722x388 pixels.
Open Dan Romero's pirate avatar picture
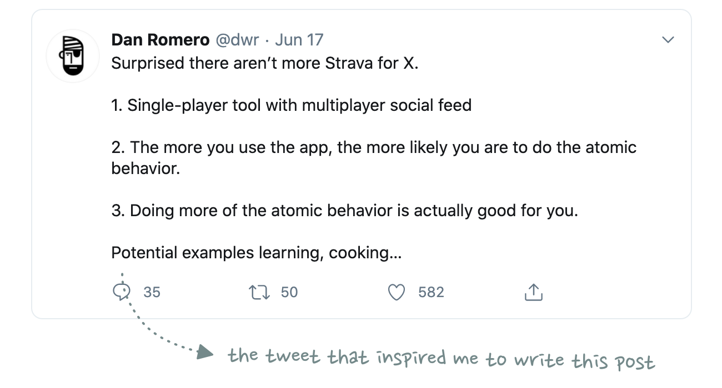[72, 57]
